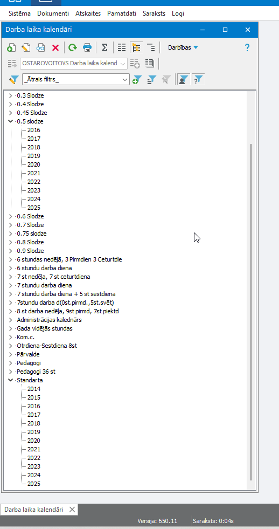Image resolution: width=279 pixels, height=529 pixels.
Task: Open the list views manager icon
Action: tap(150, 63)
